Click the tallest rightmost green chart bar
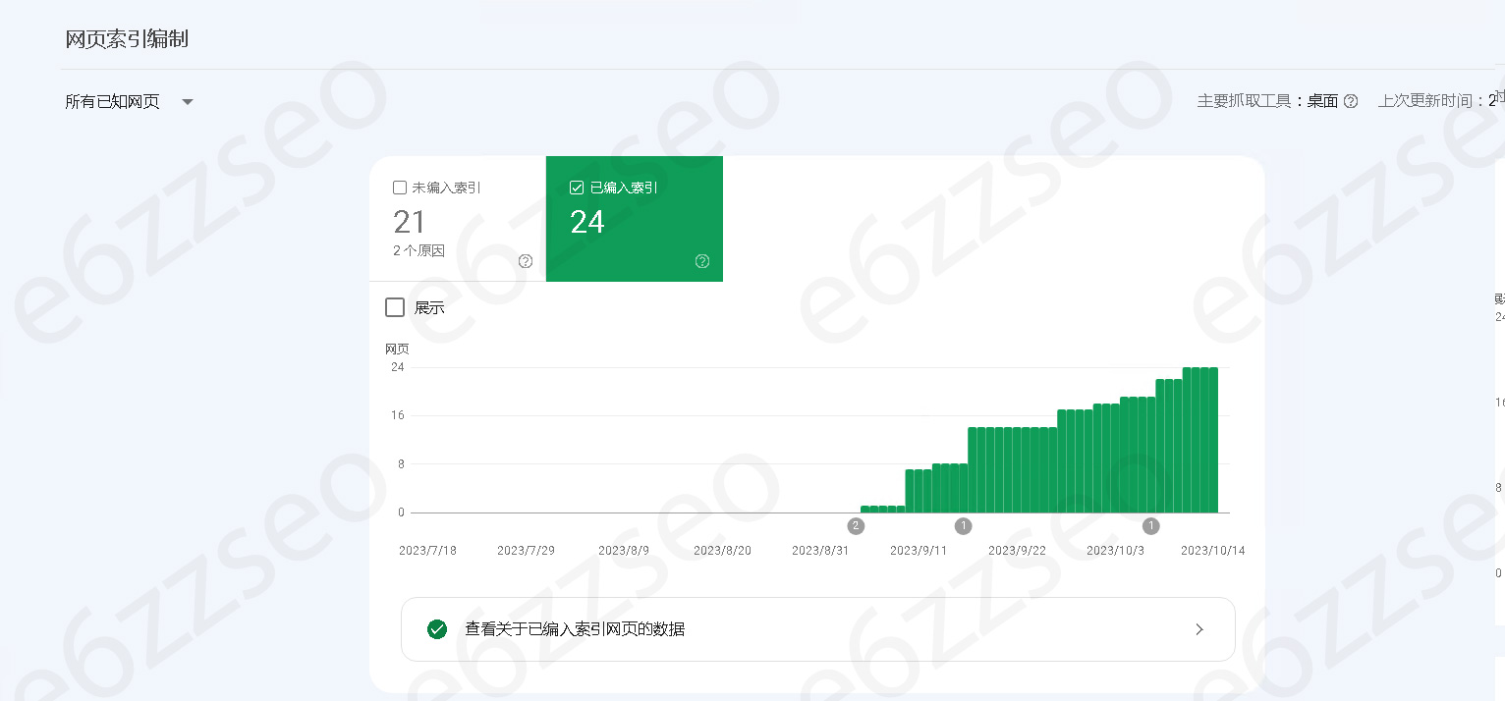Screen dimensions: 1505x701 click(1213, 440)
